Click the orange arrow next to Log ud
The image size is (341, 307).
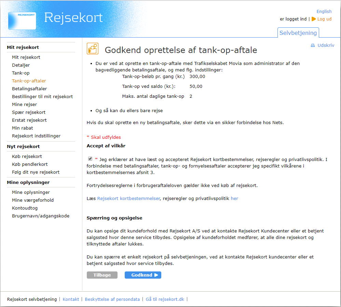coord(314,19)
